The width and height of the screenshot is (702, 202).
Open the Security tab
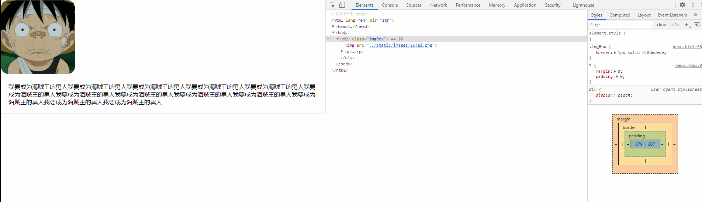(553, 5)
